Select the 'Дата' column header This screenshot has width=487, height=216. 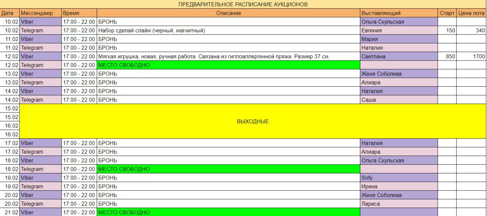10,13
